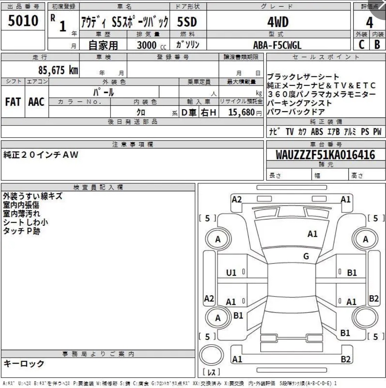Click steering position 右H
This screenshot has height=388, width=386.
coord(208,113)
